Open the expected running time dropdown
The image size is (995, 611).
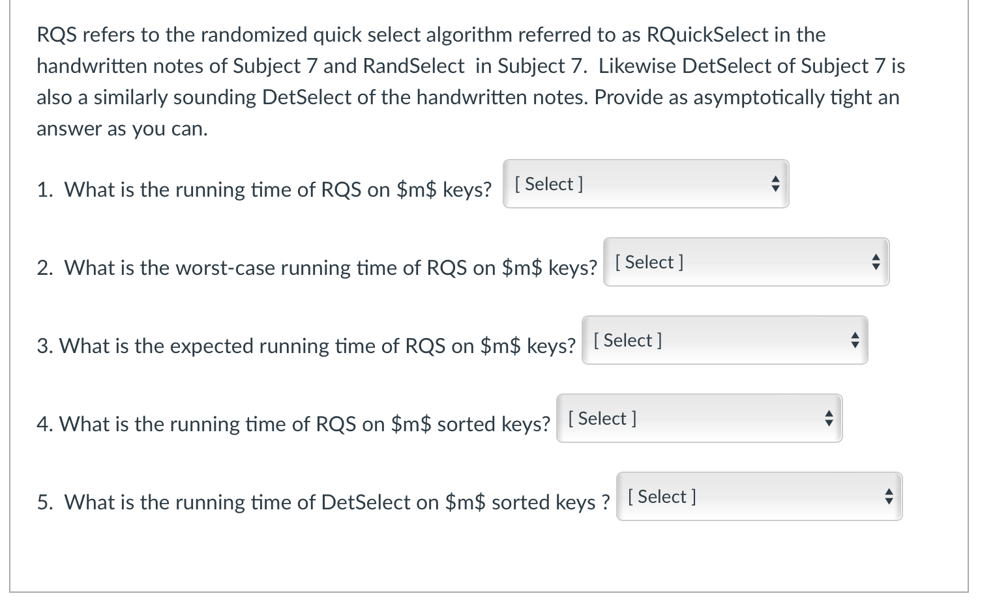pos(724,341)
